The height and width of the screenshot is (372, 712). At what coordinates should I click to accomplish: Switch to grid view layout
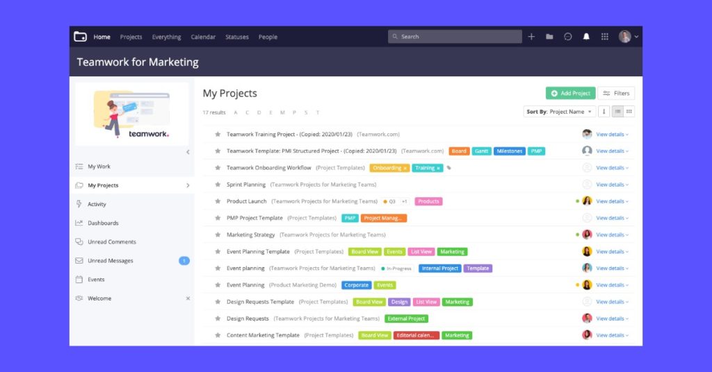point(629,112)
